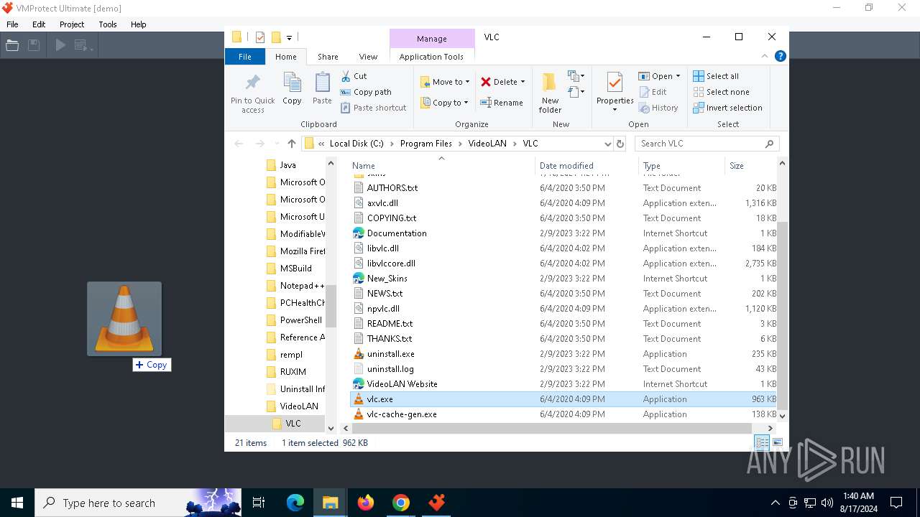Click the Copy ribbon icon
Image resolution: width=920 pixels, height=517 pixels.
(292, 83)
